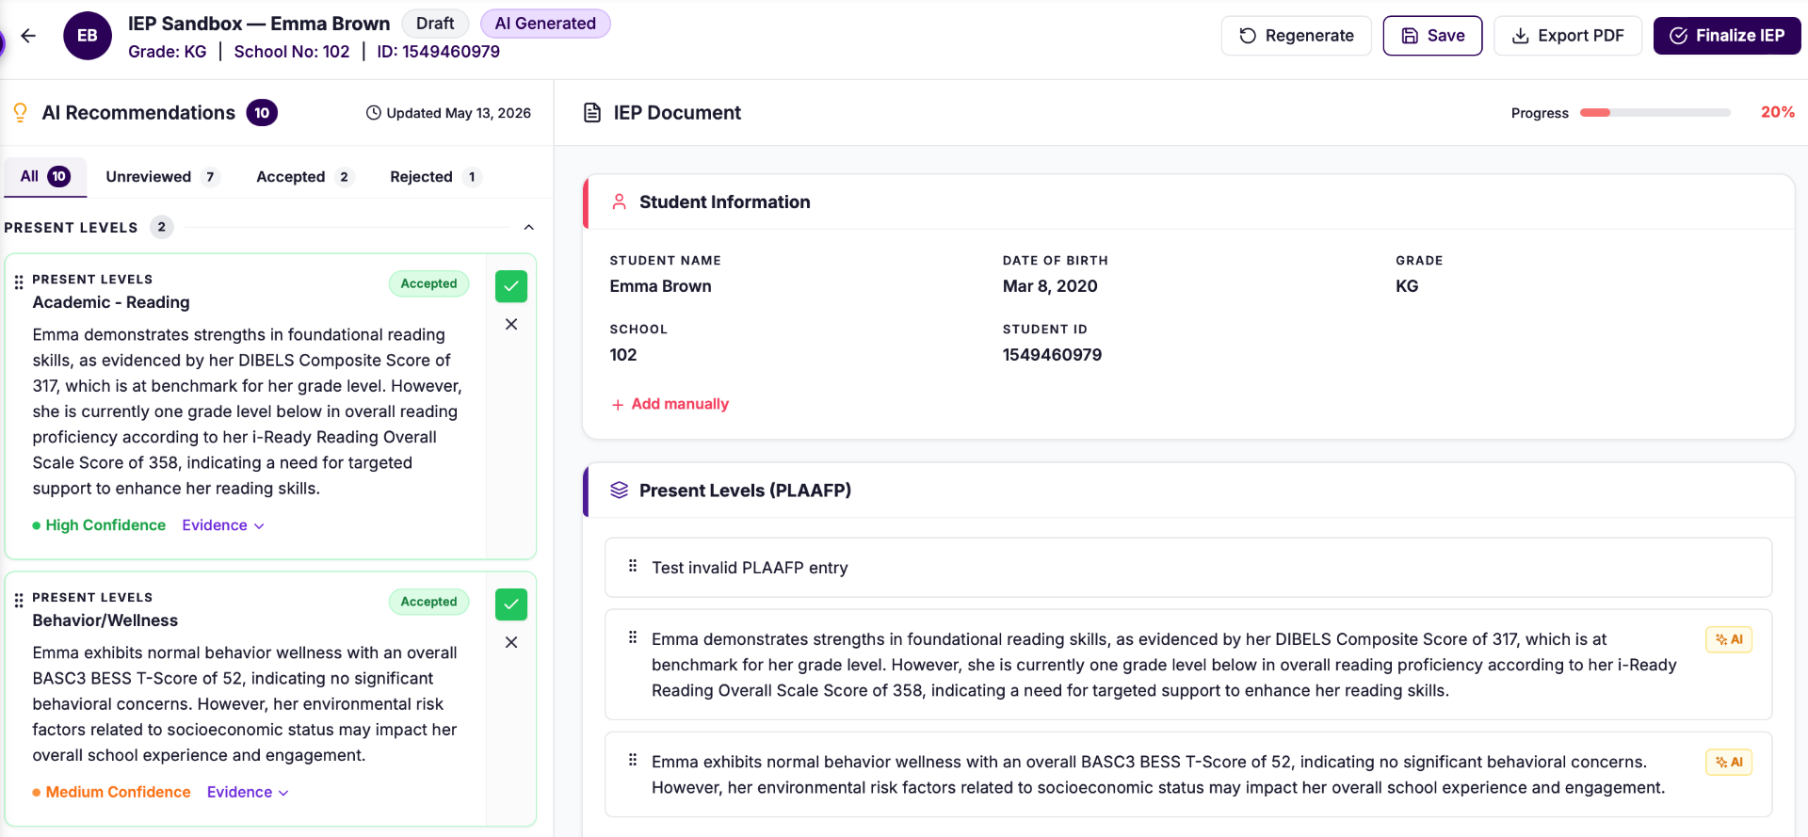Click the 20% progress value
This screenshot has width=1808, height=837.
pyautogui.click(x=1778, y=112)
